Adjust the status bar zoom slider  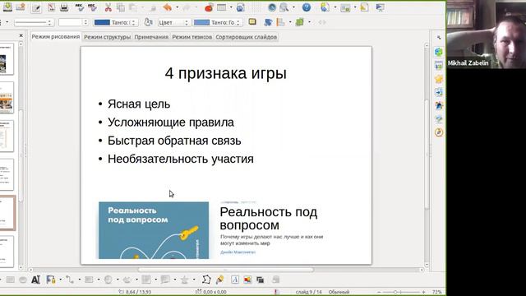[x=401, y=292]
